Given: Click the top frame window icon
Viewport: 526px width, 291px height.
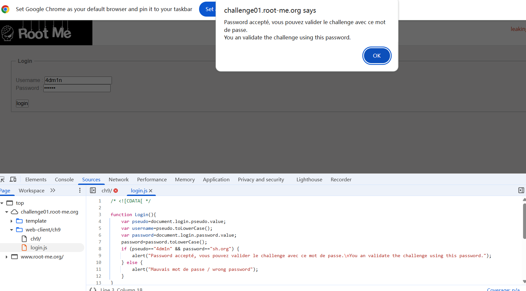Looking at the screenshot, I should click(10, 203).
